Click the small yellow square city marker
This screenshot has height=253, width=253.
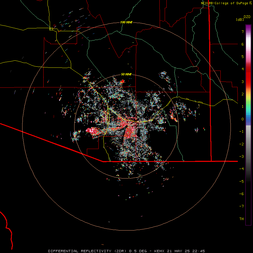[x=51, y=29]
